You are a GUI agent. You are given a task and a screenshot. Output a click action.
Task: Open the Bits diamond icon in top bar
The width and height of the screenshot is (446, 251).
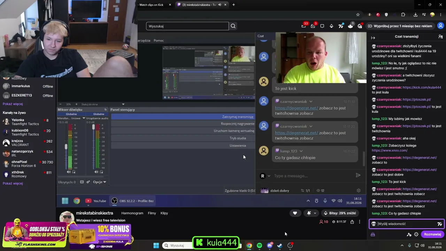331,26
